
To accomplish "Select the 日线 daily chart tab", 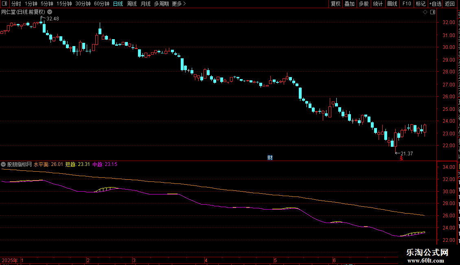I will (118, 4).
